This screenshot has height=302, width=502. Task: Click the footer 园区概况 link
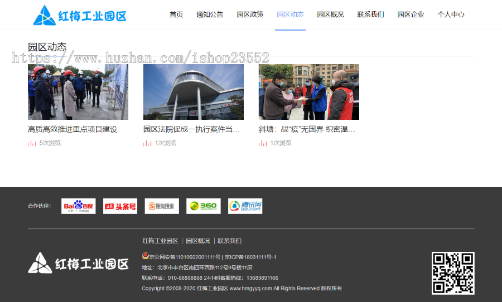coord(198,241)
